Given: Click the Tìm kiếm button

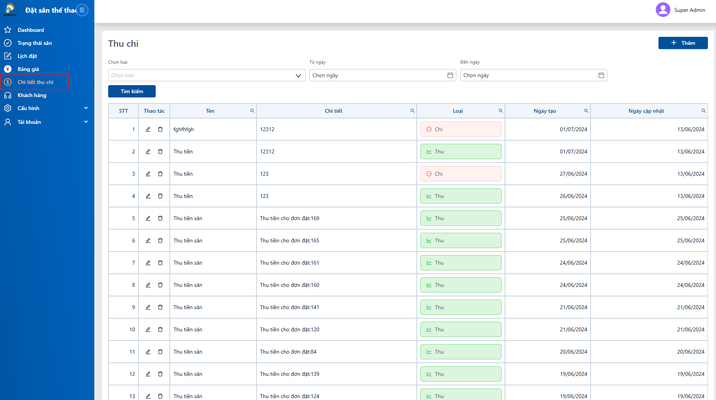Looking at the screenshot, I should click(132, 91).
